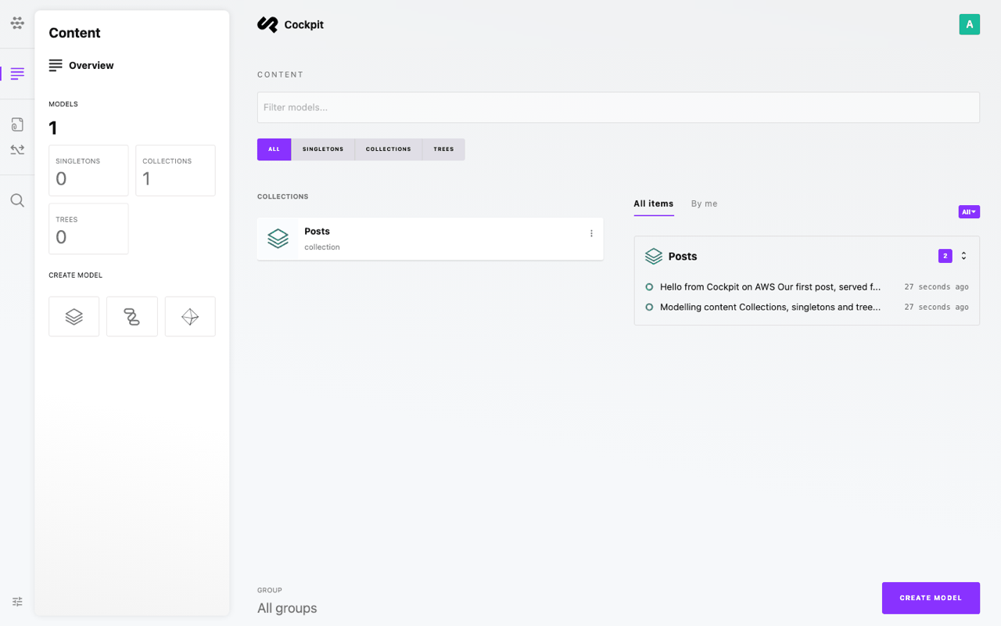The width and height of the screenshot is (1001, 626).
Task: Click the Singletons count tile
Action: 88,171
